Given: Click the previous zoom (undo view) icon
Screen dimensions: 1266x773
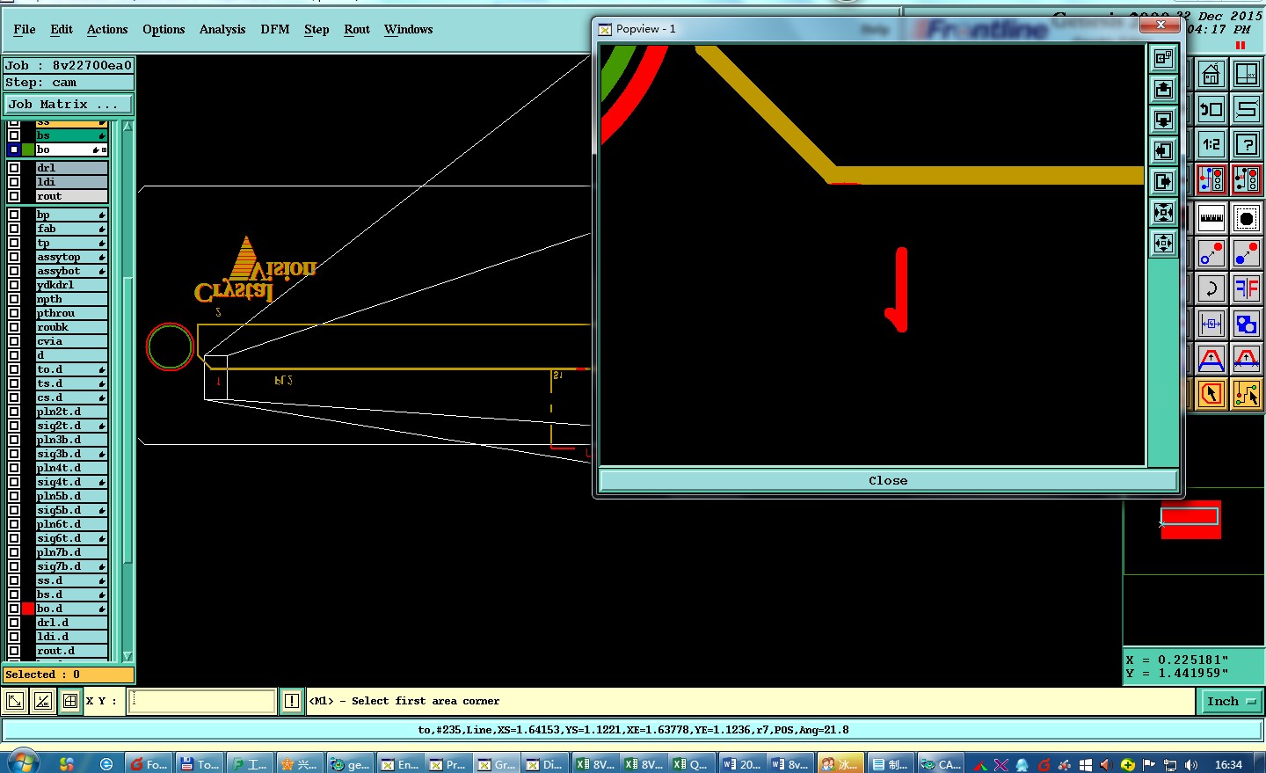Looking at the screenshot, I should [x=1211, y=110].
